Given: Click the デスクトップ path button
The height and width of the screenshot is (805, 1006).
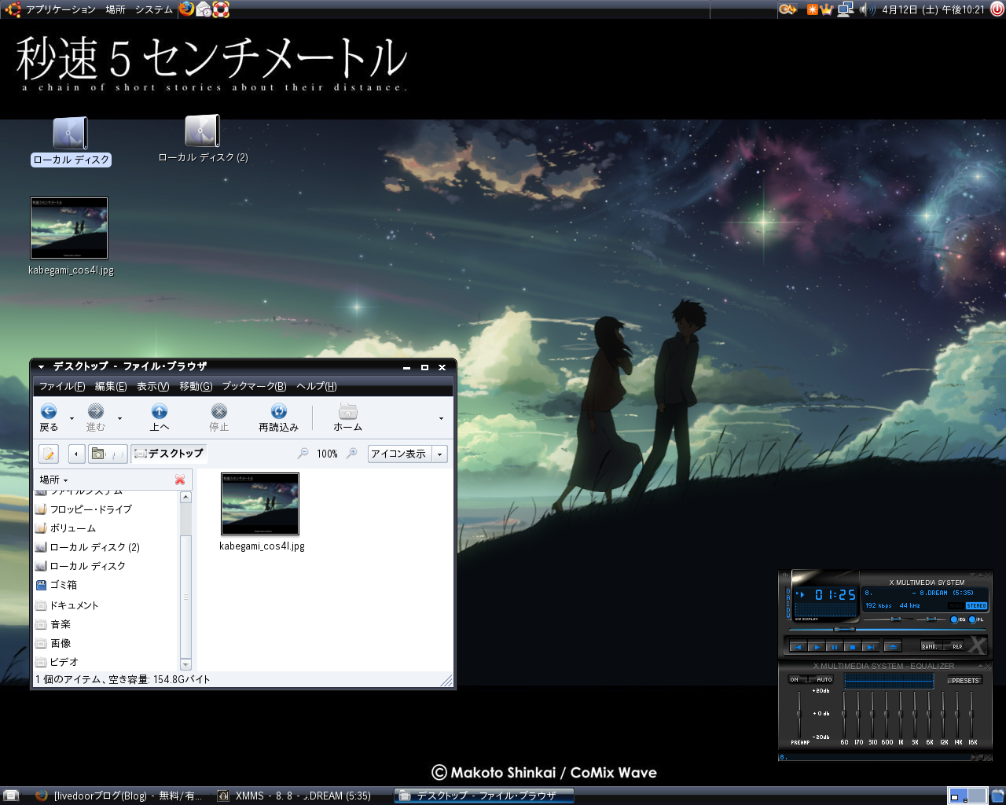Looking at the screenshot, I should (x=168, y=454).
